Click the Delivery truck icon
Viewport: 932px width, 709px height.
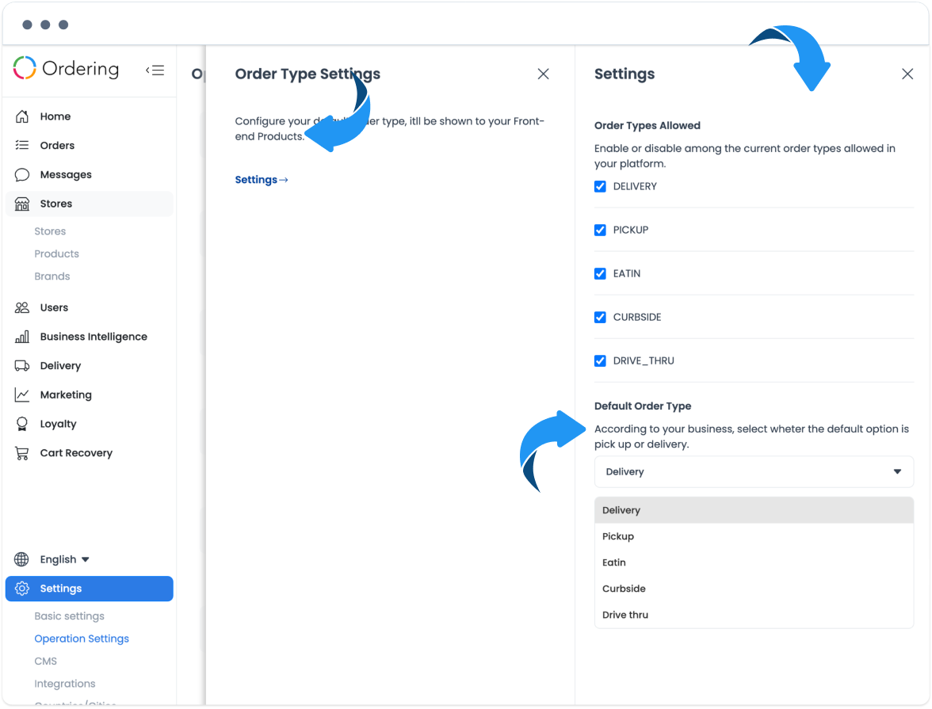[22, 365]
